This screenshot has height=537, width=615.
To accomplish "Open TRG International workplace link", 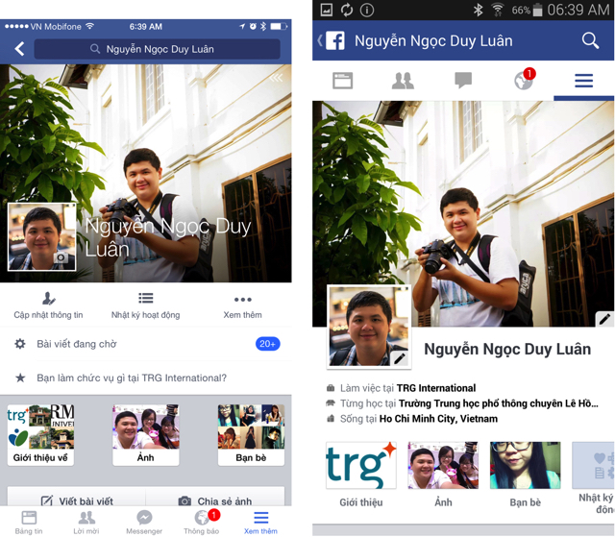I will click(x=435, y=388).
